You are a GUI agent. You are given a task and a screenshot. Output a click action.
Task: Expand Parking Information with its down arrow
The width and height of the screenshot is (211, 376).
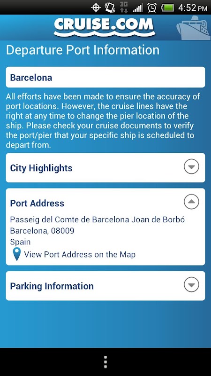point(191,284)
